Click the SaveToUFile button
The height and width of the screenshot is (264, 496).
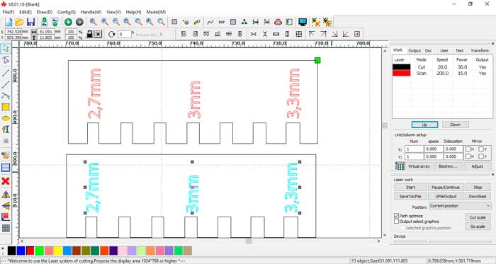pos(410,196)
